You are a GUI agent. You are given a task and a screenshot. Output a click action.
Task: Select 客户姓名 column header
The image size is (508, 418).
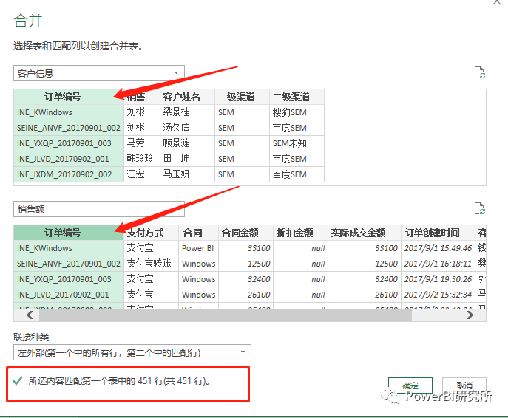click(187, 97)
